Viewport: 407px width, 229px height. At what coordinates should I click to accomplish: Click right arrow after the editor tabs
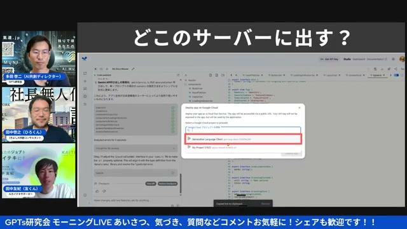point(391,75)
